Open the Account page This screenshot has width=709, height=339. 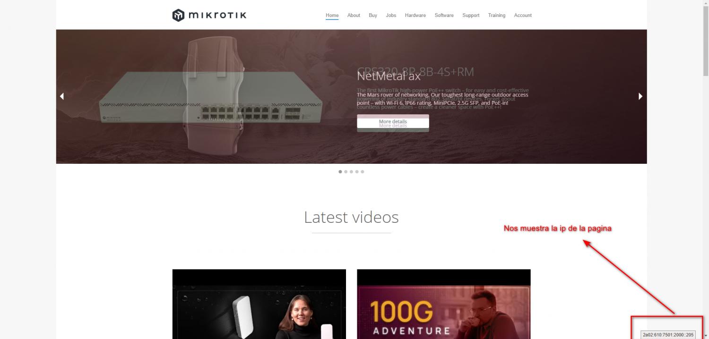pyautogui.click(x=523, y=15)
